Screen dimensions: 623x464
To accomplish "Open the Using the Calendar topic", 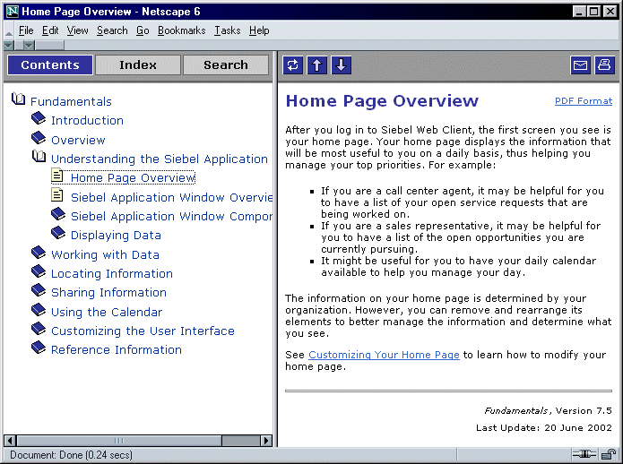I will [x=107, y=313].
